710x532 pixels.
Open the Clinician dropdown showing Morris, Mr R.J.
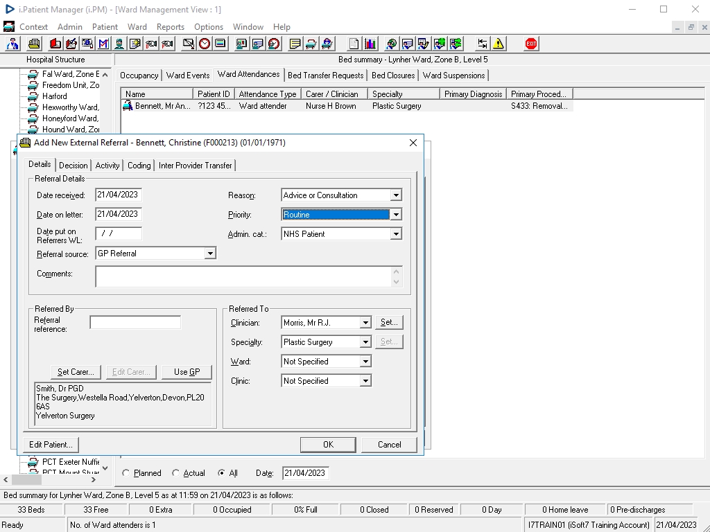tap(365, 323)
